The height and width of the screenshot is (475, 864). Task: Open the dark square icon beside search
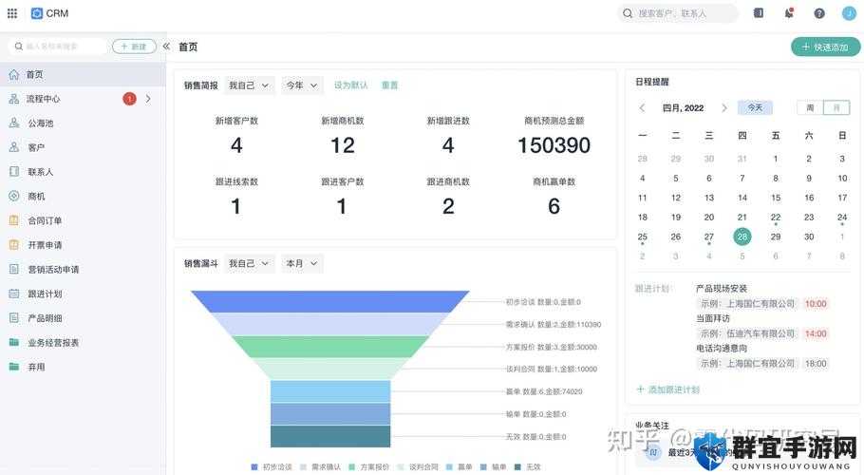759,12
